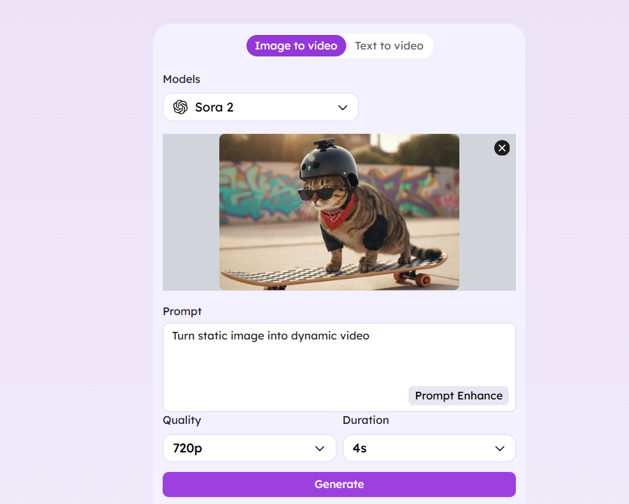The width and height of the screenshot is (629, 504).
Task: Click the skateboarding cat image preview
Action: click(339, 212)
